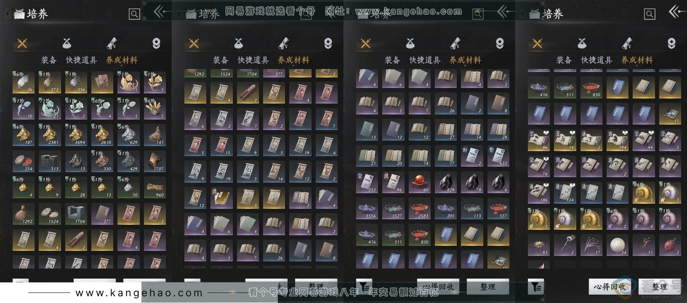Click the back arrow in fourth panel header

point(674,12)
